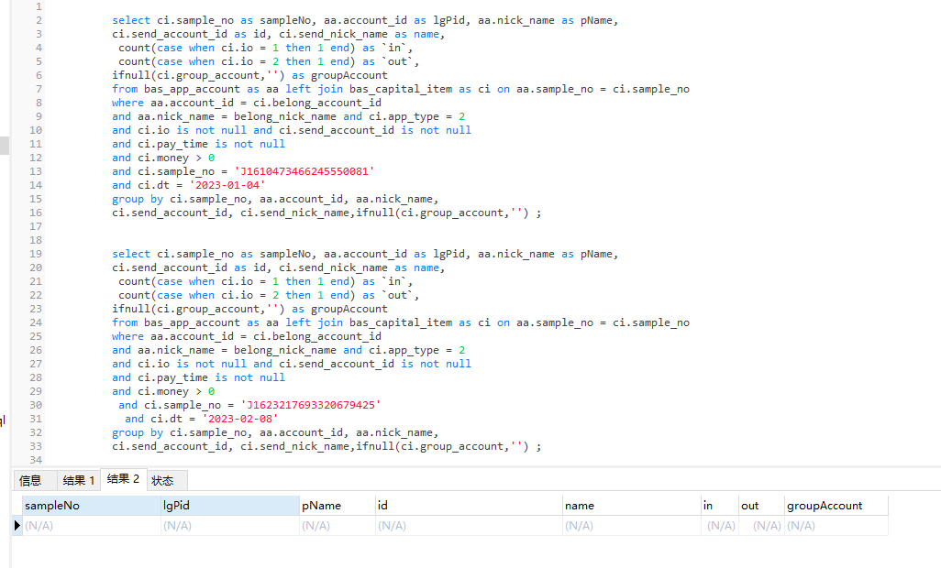Click the name column header

[x=630, y=506]
